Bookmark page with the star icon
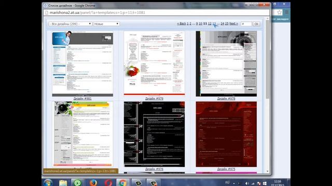Image resolution: width=332 pixels, height=186 pixels. [280, 12]
